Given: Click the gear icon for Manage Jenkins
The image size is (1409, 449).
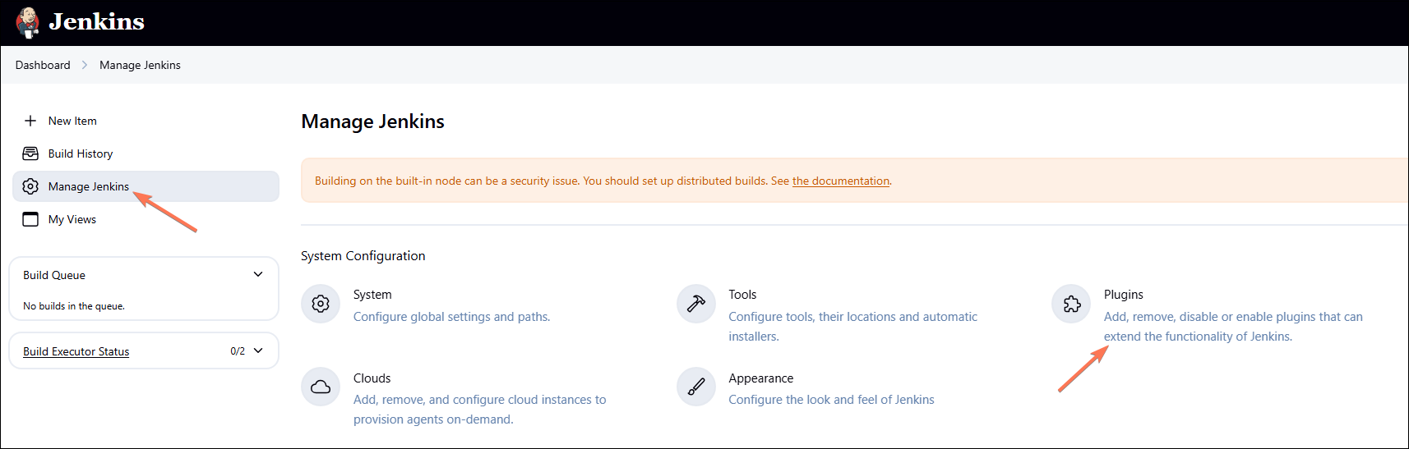Looking at the screenshot, I should tap(30, 186).
